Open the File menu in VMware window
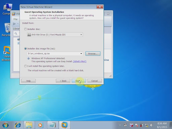Viewport: 172px width, 129px height. pos(16,19)
